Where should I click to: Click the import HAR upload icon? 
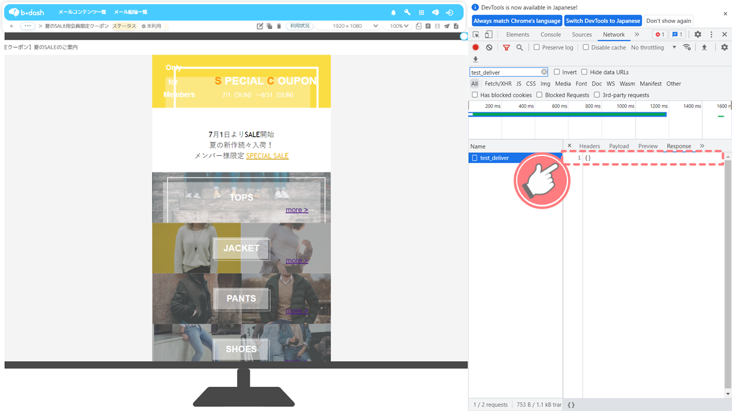click(704, 47)
